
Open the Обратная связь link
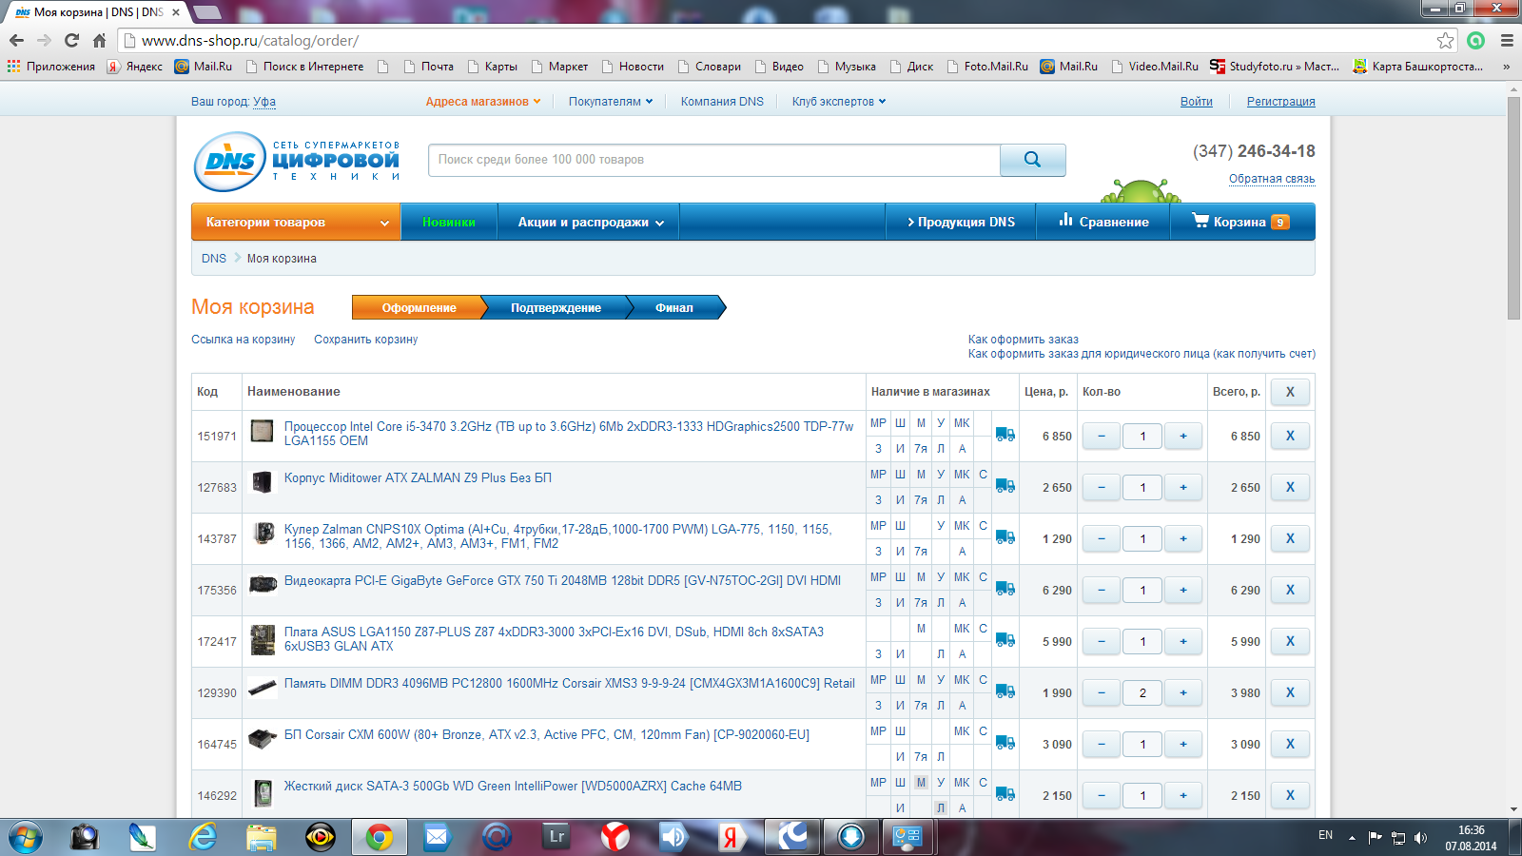1272,179
